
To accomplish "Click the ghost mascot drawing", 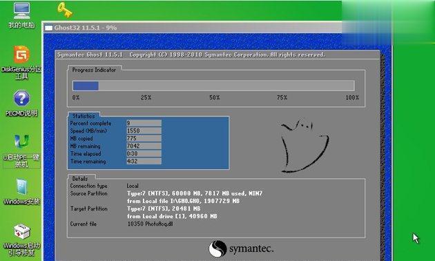I will [x=304, y=145].
